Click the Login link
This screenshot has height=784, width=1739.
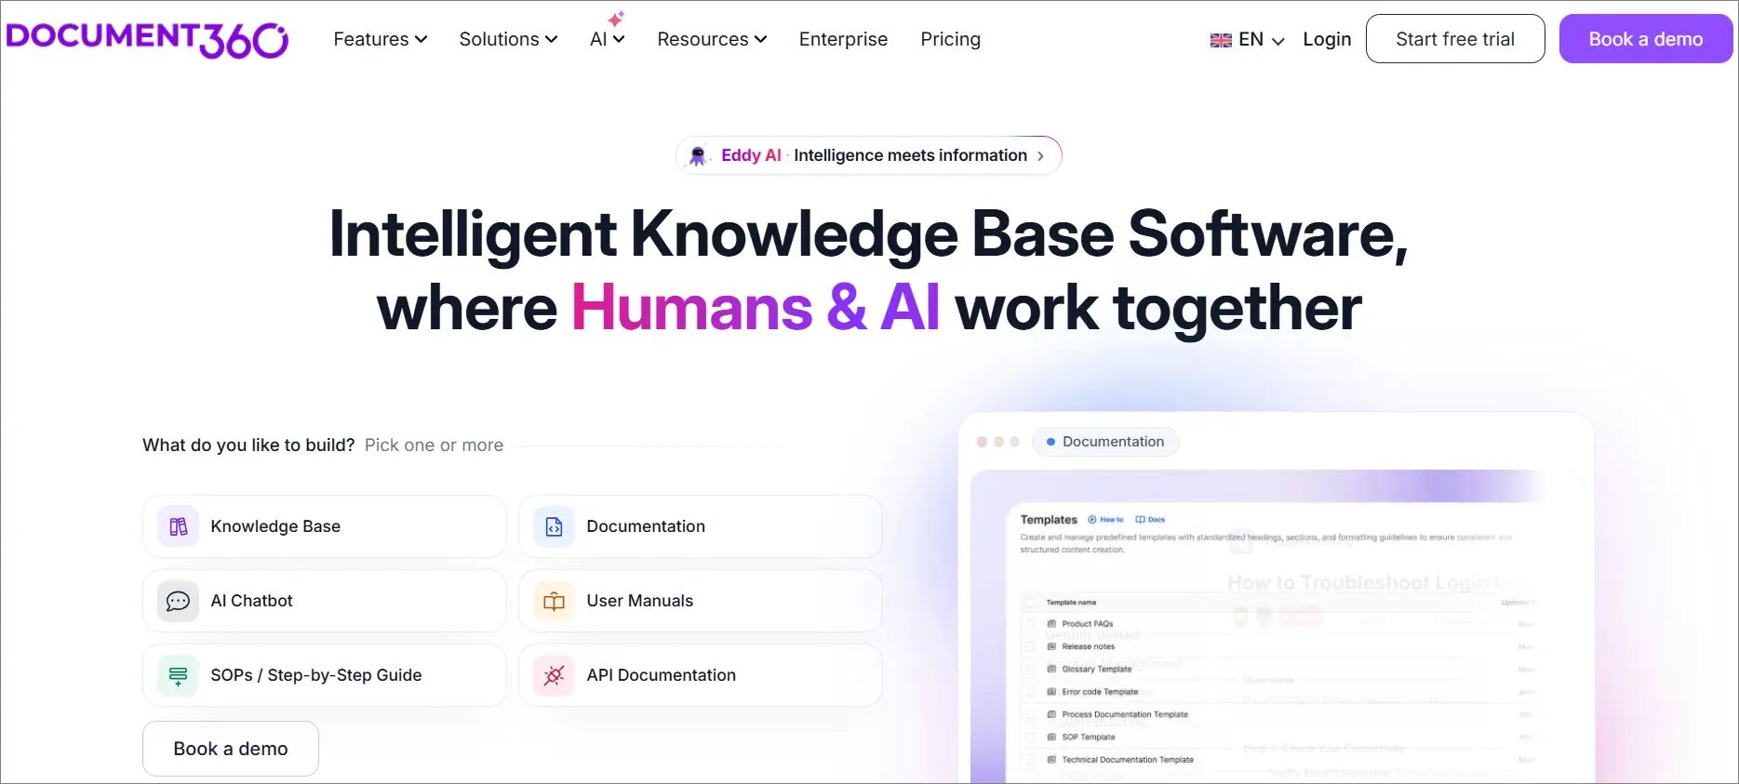click(1327, 39)
